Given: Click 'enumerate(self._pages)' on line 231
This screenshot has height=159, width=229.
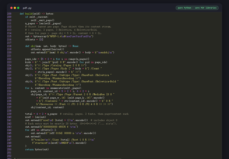Looking at the screenshot, I should point(66,88).
